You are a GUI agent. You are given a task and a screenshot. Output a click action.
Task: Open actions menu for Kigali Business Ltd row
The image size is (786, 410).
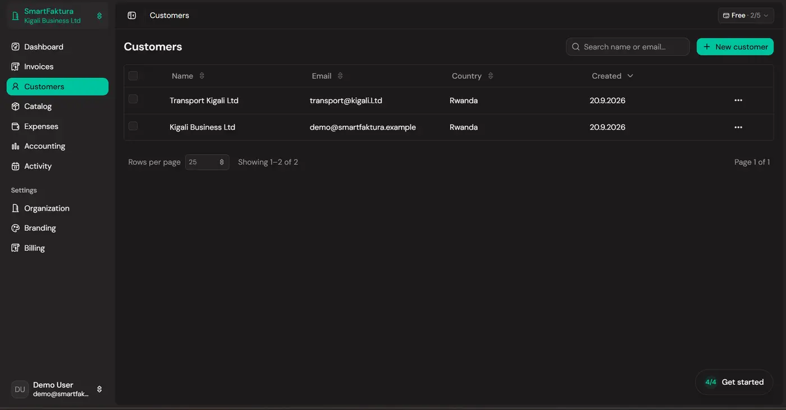pyautogui.click(x=738, y=127)
